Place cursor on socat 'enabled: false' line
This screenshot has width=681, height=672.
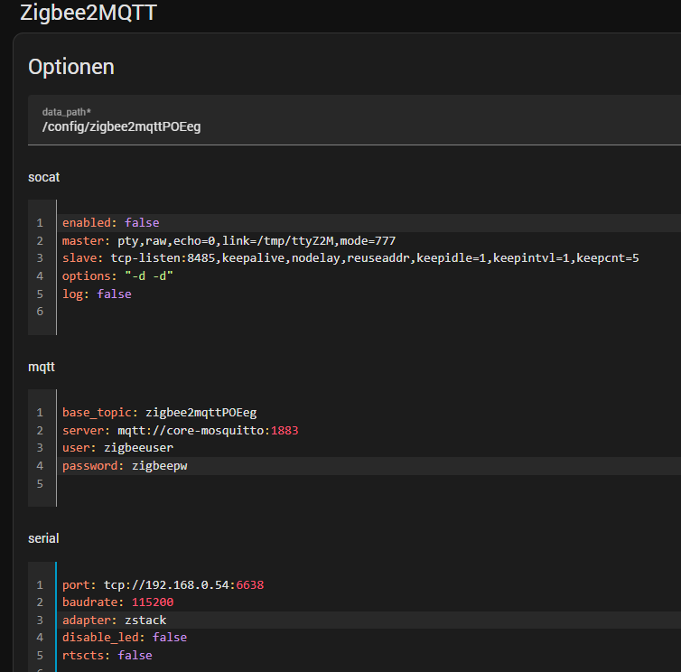coord(110,222)
